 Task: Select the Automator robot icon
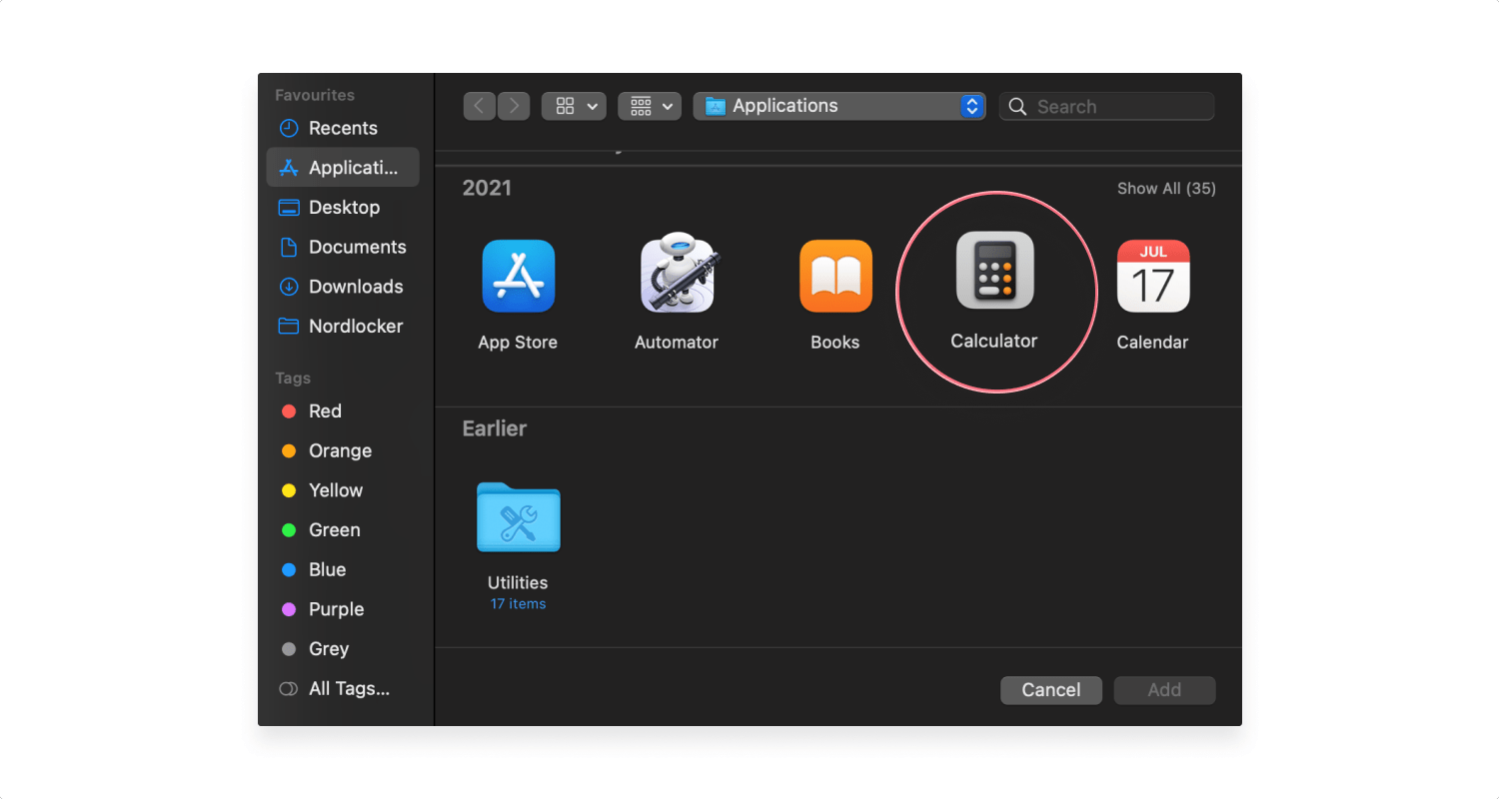679,273
